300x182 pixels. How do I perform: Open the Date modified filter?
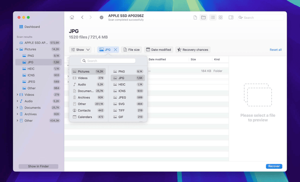tap(159, 50)
